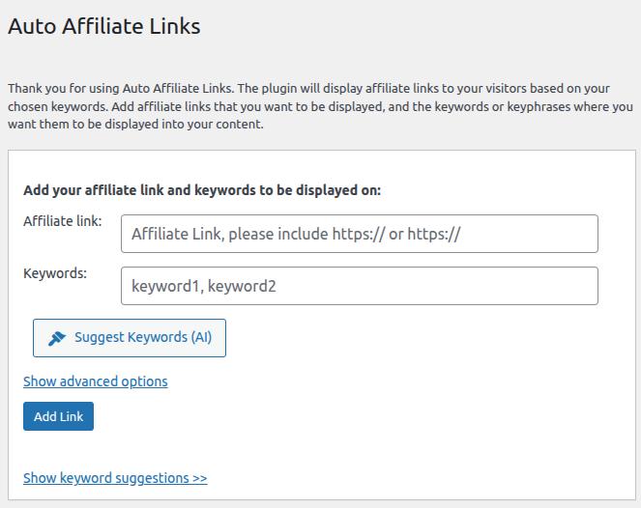
Task: Click the Auto Affiliate Links page heading
Action: pyautogui.click(x=104, y=26)
